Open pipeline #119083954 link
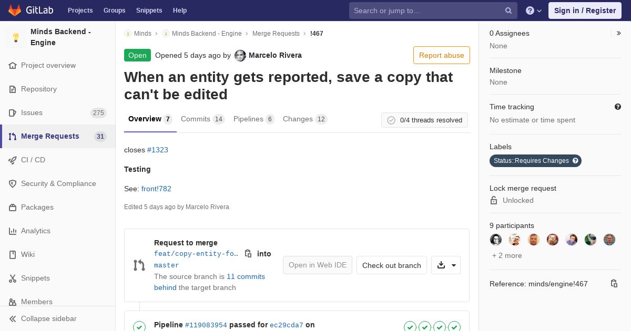631x331 pixels. click(x=206, y=325)
